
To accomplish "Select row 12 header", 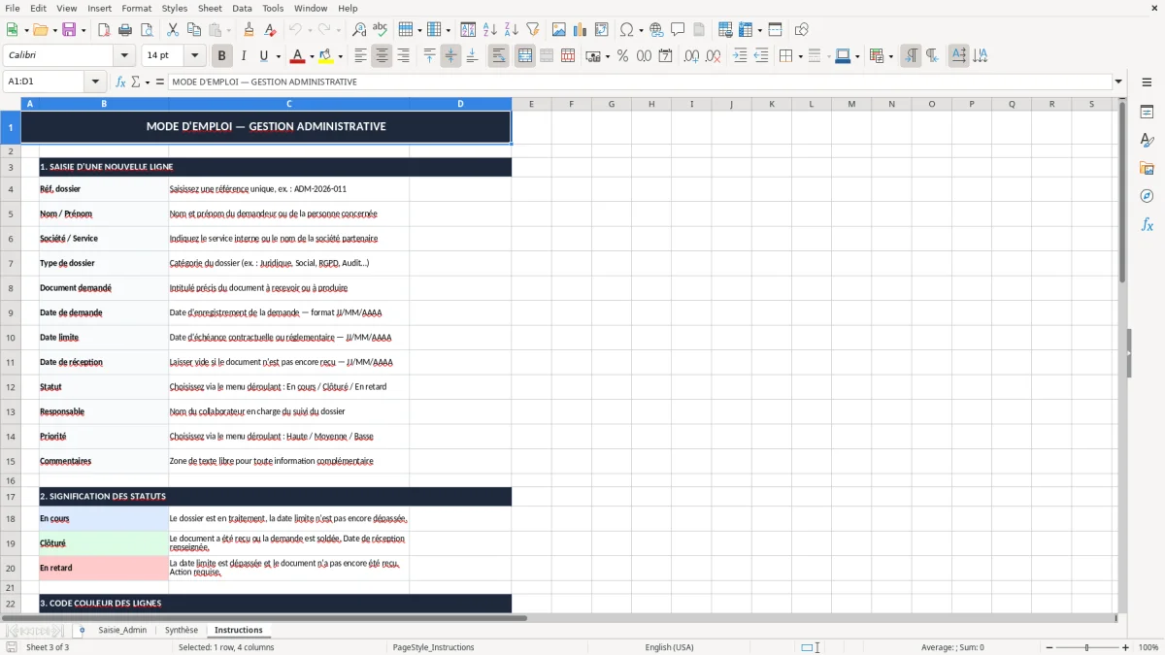I will click(x=11, y=387).
